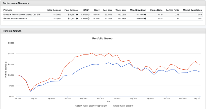Click the 25.19% Stdev value
The height and width of the screenshot is (109, 206).
pos(96,19)
